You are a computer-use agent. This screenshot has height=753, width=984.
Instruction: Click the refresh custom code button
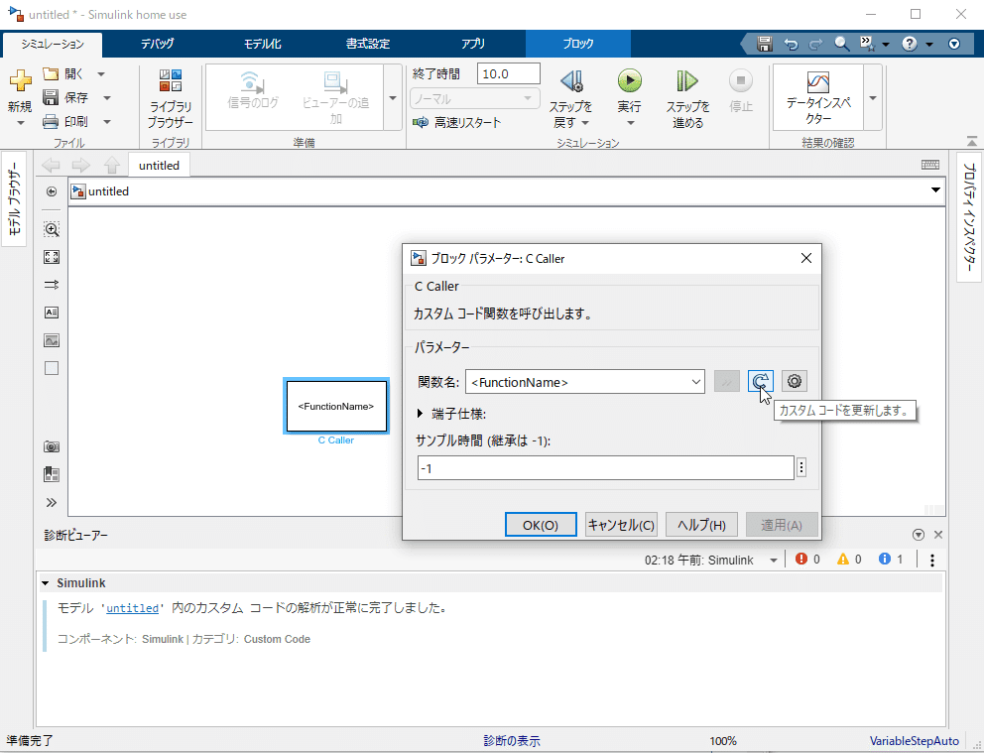760,382
